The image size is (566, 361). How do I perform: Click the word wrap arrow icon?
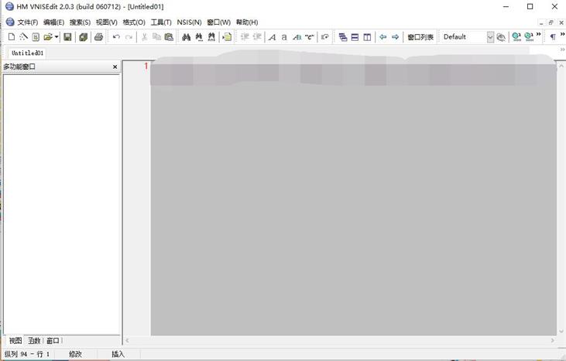point(325,37)
